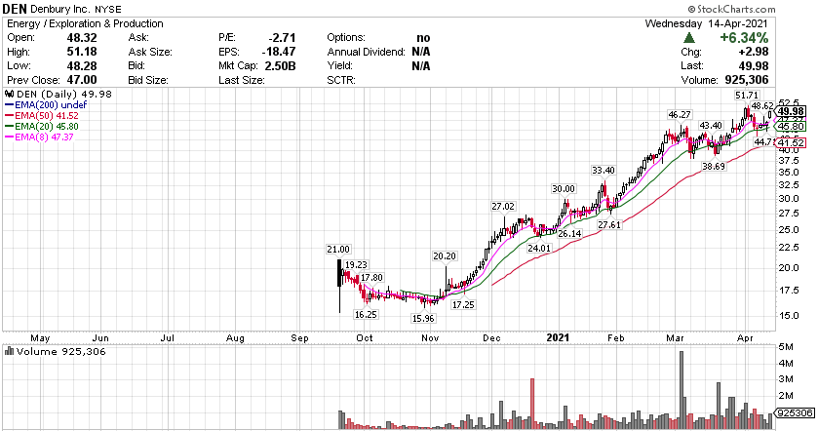The image size is (818, 431).
Task: Click the +6.34% percent change value
Action: pos(744,38)
